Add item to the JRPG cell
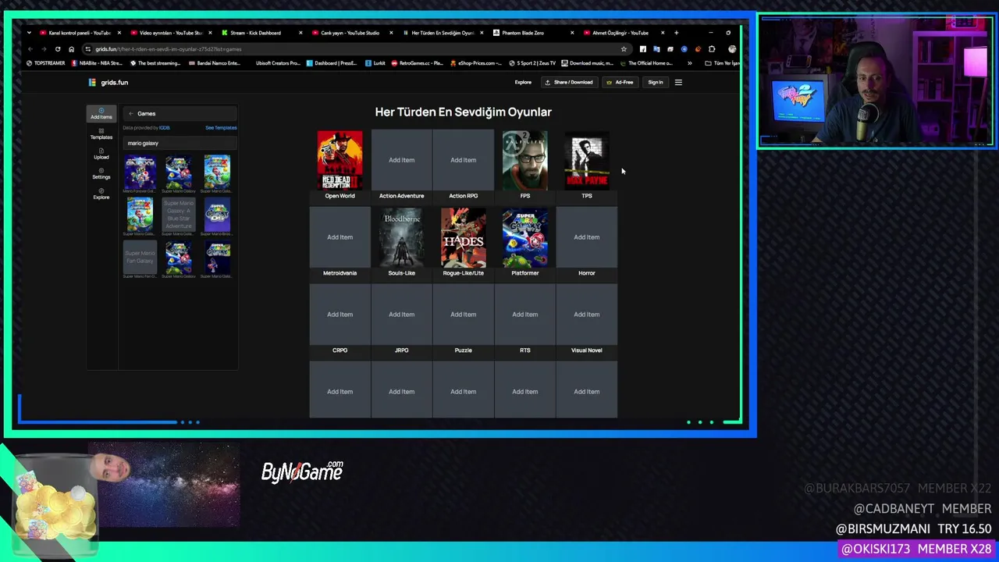 (402, 315)
